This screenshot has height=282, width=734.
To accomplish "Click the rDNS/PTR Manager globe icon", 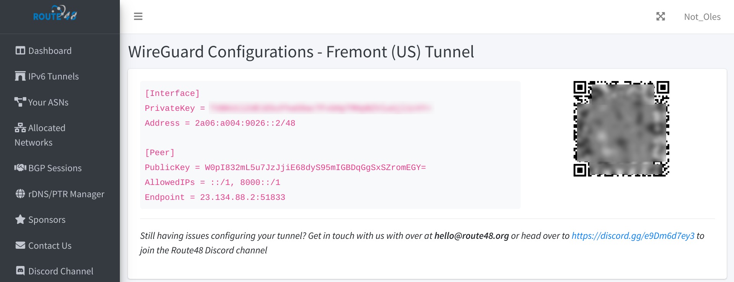I will (20, 194).
